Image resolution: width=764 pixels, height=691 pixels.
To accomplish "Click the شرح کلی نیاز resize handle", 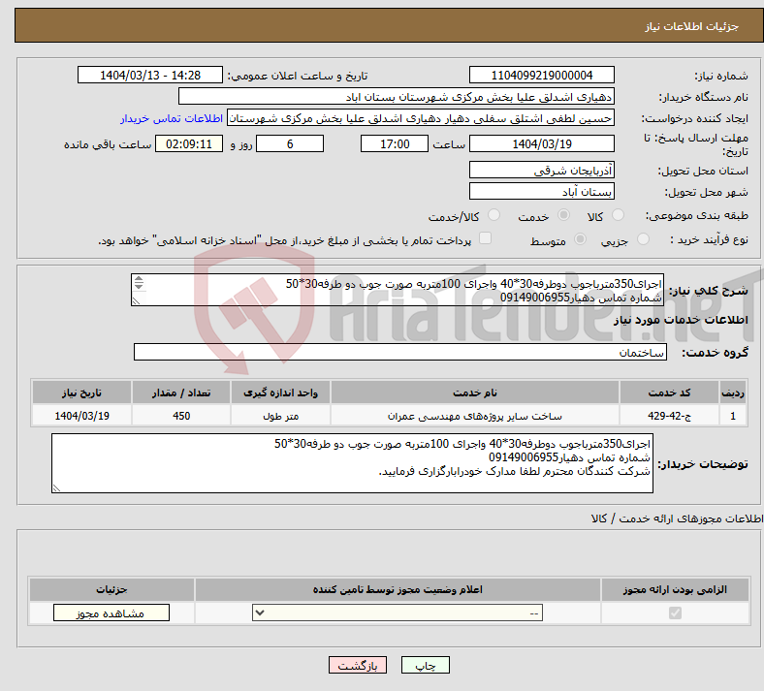I will coord(136,301).
